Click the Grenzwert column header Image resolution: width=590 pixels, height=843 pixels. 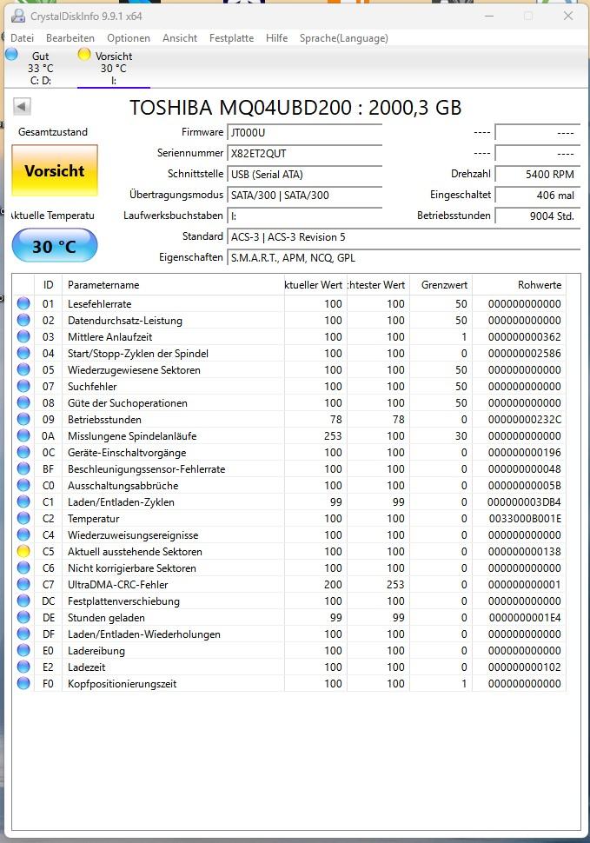pyautogui.click(x=441, y=285)
